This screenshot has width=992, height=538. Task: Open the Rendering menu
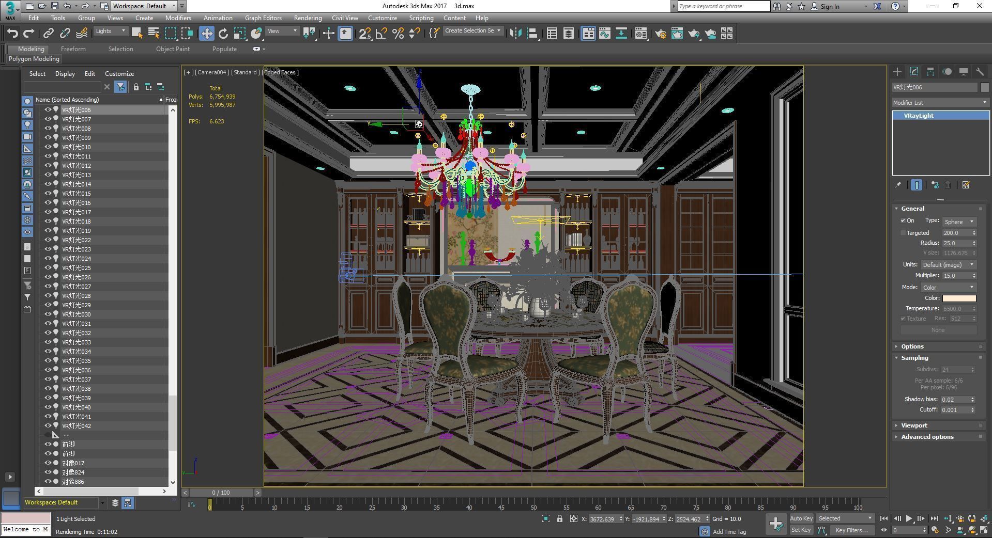pos(308,18)
